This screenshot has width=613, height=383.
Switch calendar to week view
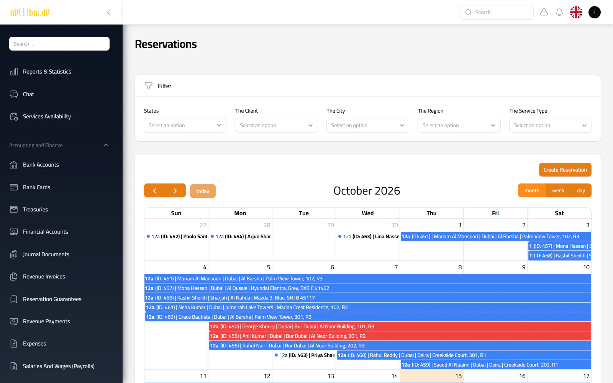[x=558, y=190]
